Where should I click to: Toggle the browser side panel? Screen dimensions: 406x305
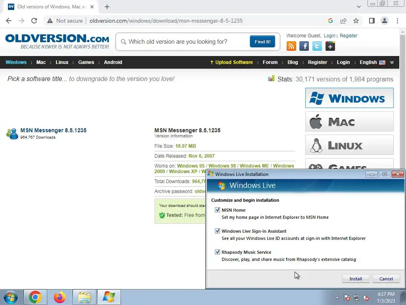(372, 21)
